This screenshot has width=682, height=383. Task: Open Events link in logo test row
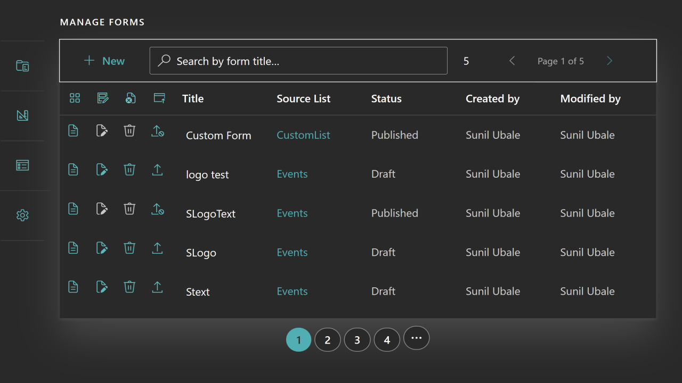pyautogui.click(x=292, y=174)
